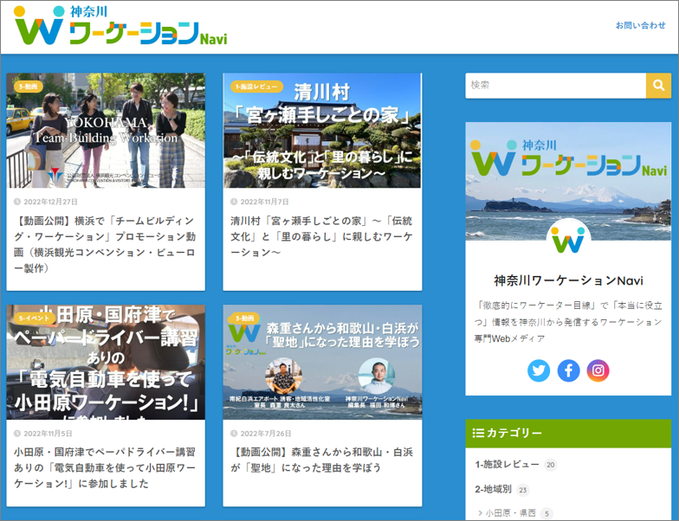The height and width of the screenshot is (521, 679).
Task: Click the count badge 23 beside 2-地域別
Action: click(523, 490)
